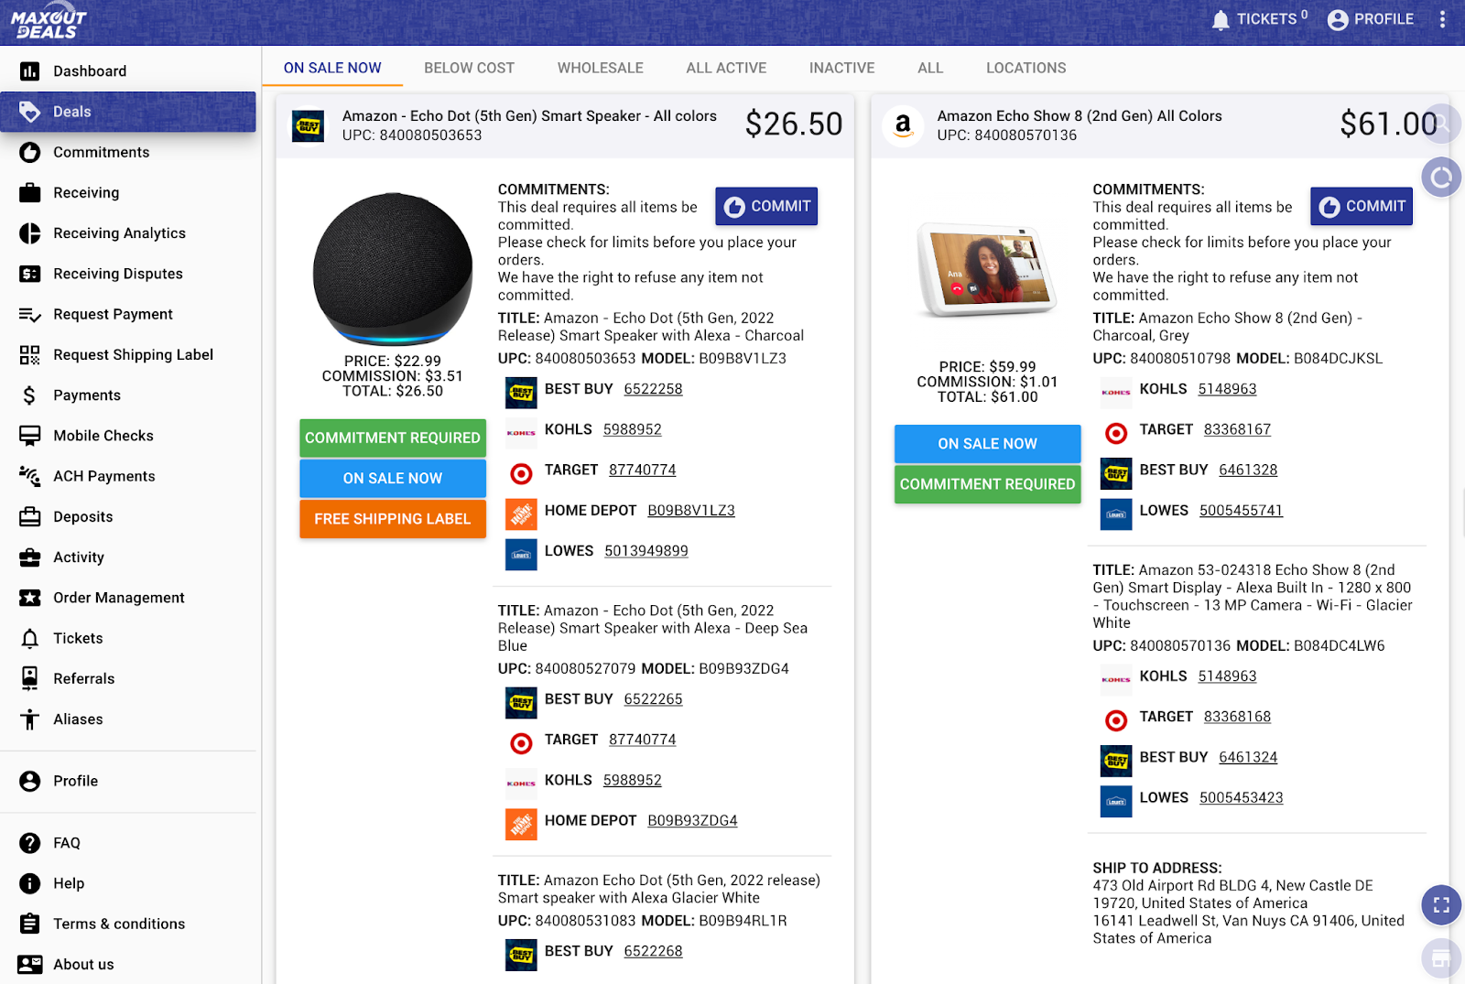Open the Terms & conditions clipboard icon
1465x984 pixels.
click(x=29, y=924)
